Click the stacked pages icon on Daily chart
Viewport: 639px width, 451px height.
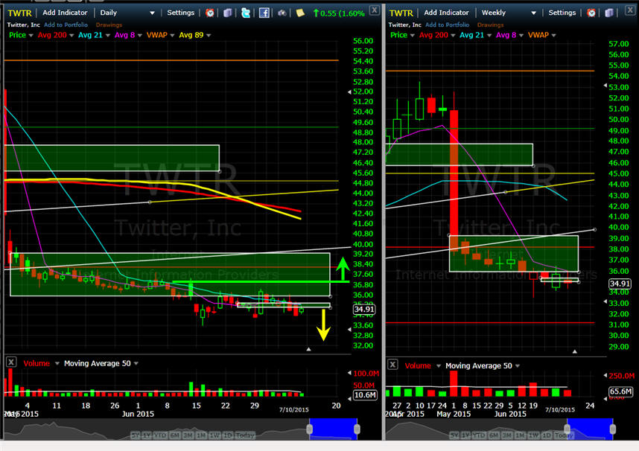click(227, 13)
